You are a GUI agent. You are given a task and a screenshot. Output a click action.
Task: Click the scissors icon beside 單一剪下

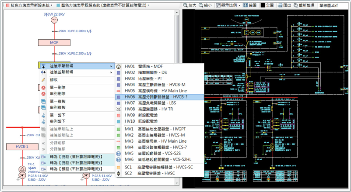tap(43, 115)
